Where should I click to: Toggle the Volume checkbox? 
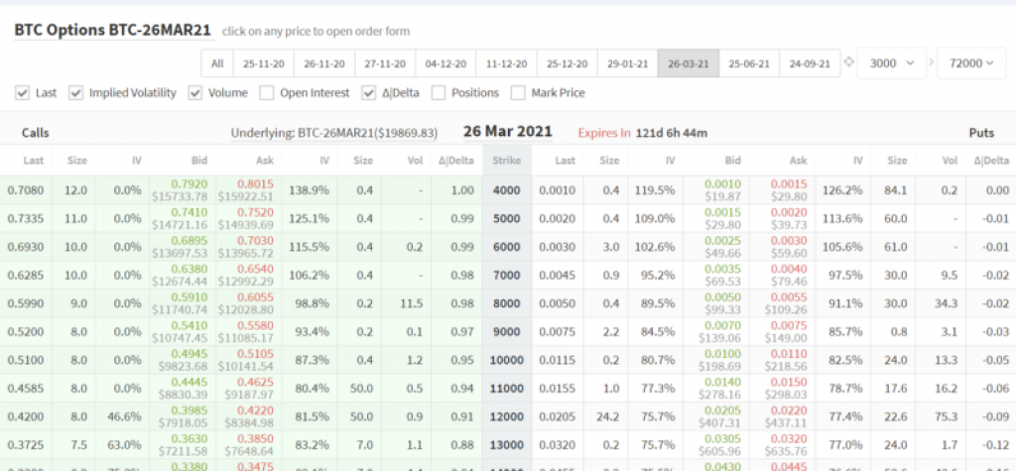coord(195,93)
